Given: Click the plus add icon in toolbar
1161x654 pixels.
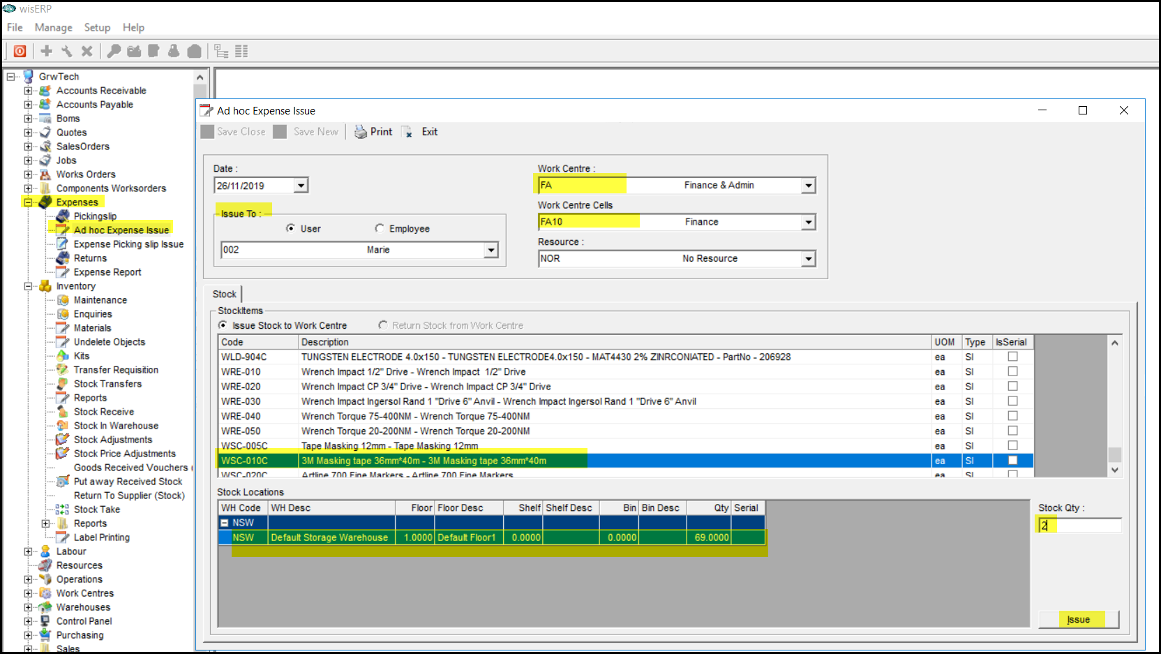Looking at the screenshot, I should point(47,51).
